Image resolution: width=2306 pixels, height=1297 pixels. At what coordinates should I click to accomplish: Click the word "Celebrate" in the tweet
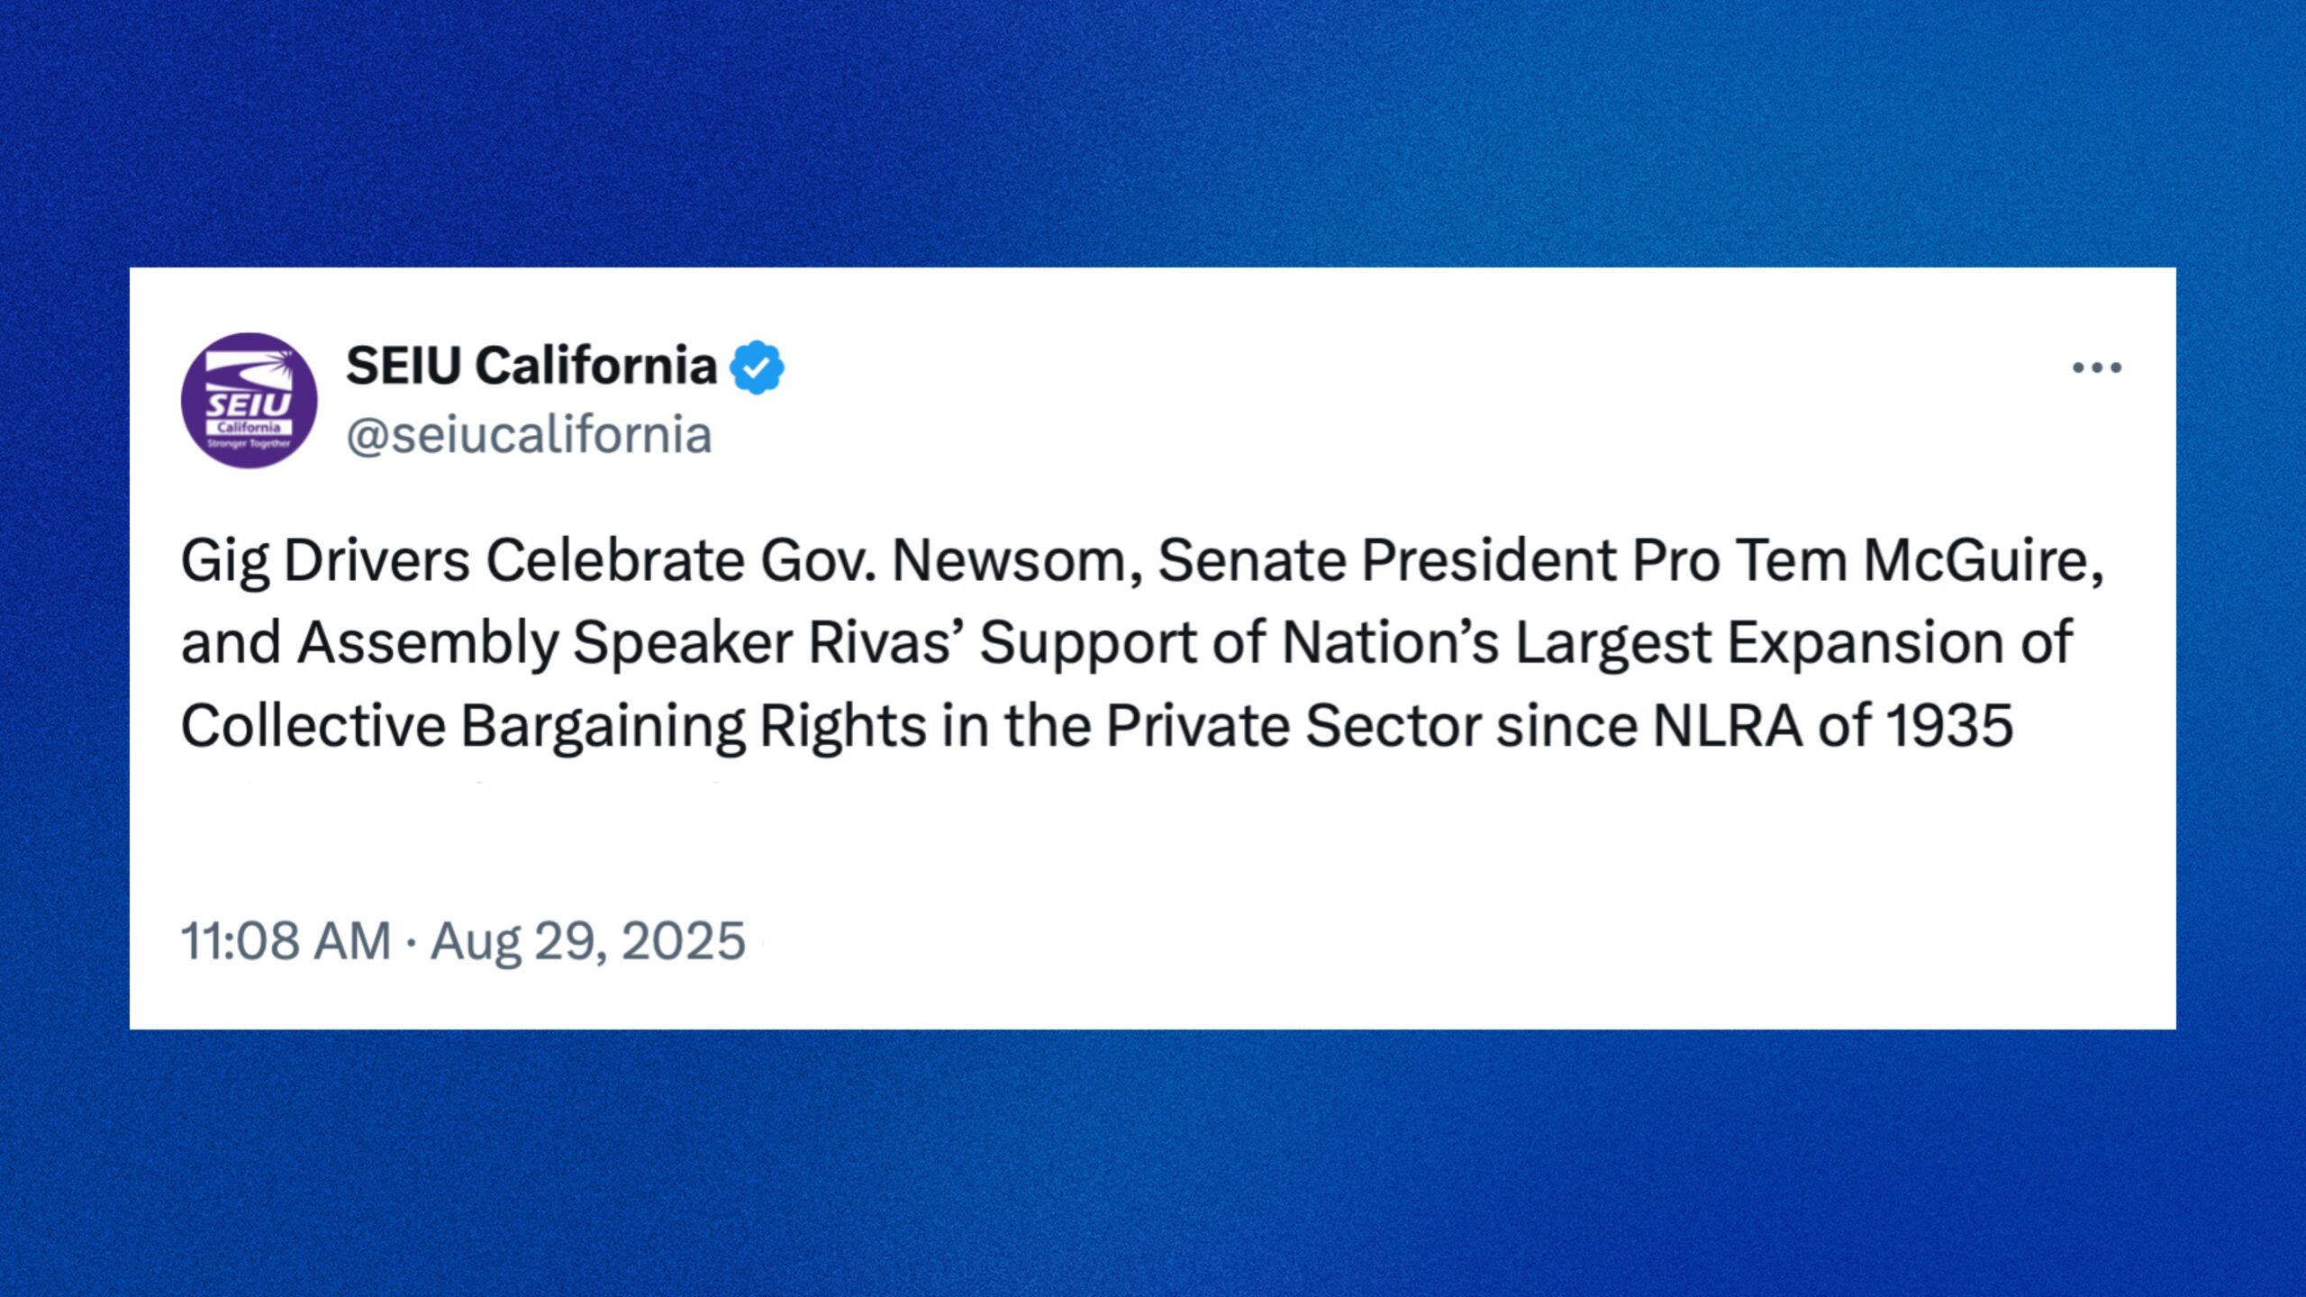615,561
